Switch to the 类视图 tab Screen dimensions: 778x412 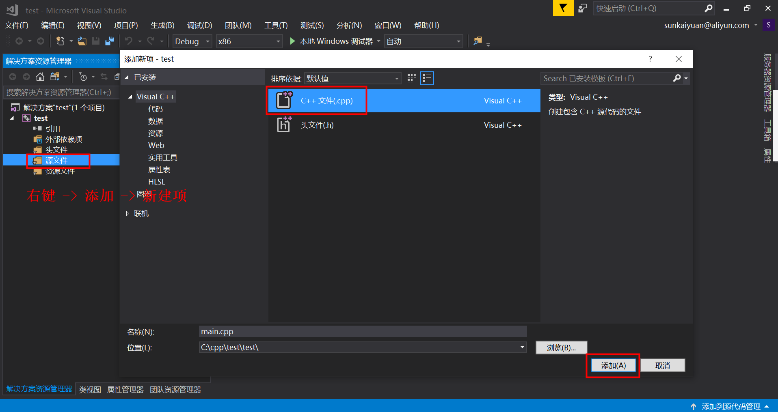point(90,389)
